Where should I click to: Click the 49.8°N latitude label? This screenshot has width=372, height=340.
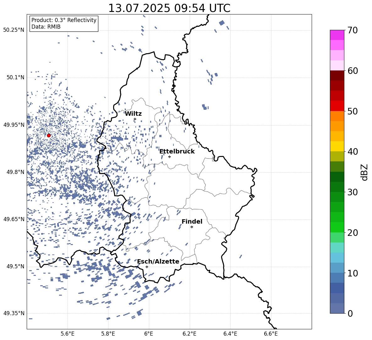(15, 172)
